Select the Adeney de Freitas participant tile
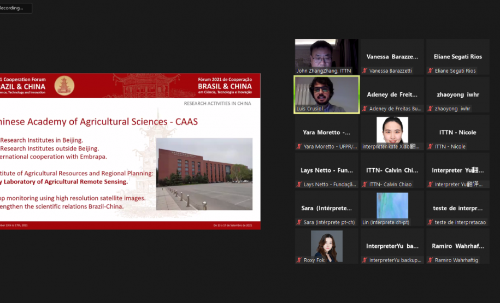This screenshot has height=303, width=500. point(392,94)
